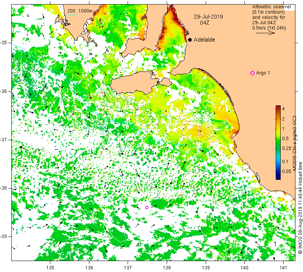Click the magenta Argo float marker in the ocean

147,208
